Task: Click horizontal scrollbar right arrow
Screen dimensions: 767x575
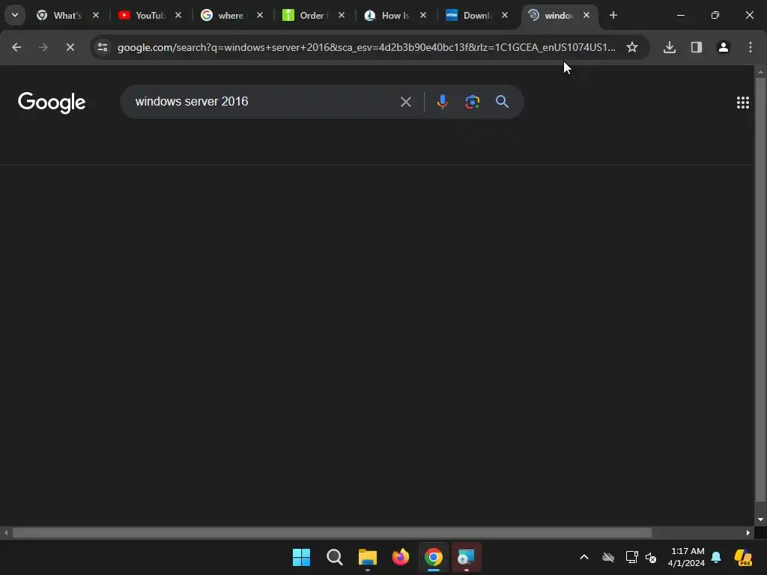Action: click(748, 532)
